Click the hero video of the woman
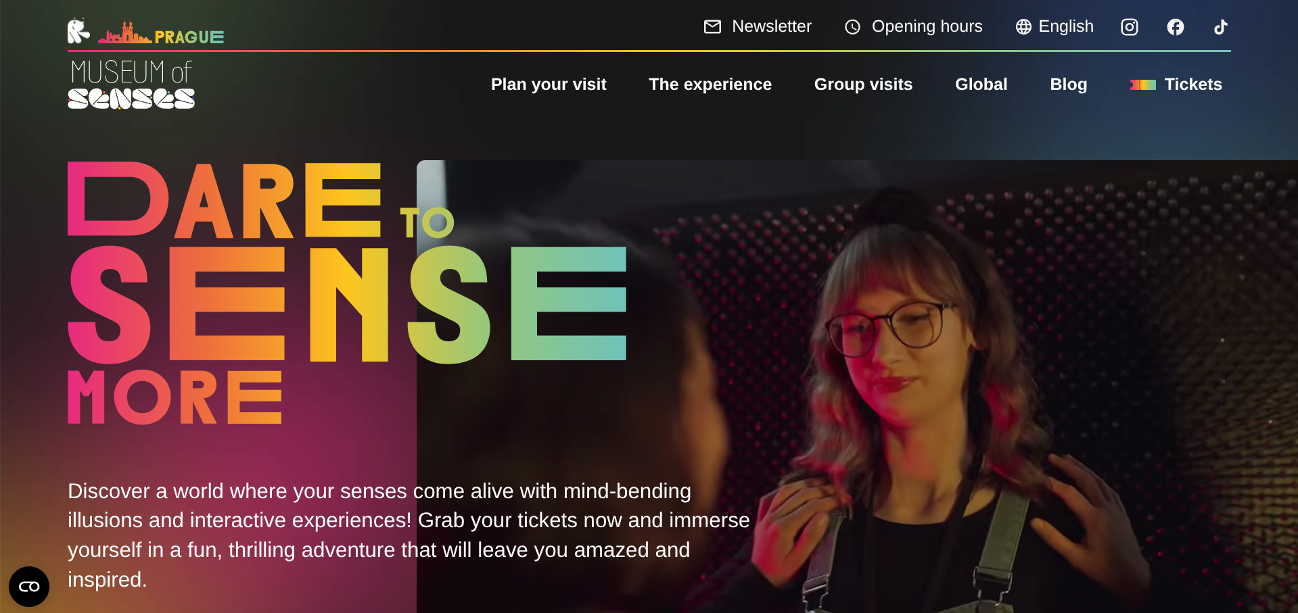 (x=857, y=387)
